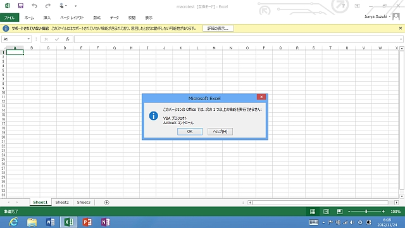
Task: Expand the Name Box dropdown arrow
Action: 28,39
